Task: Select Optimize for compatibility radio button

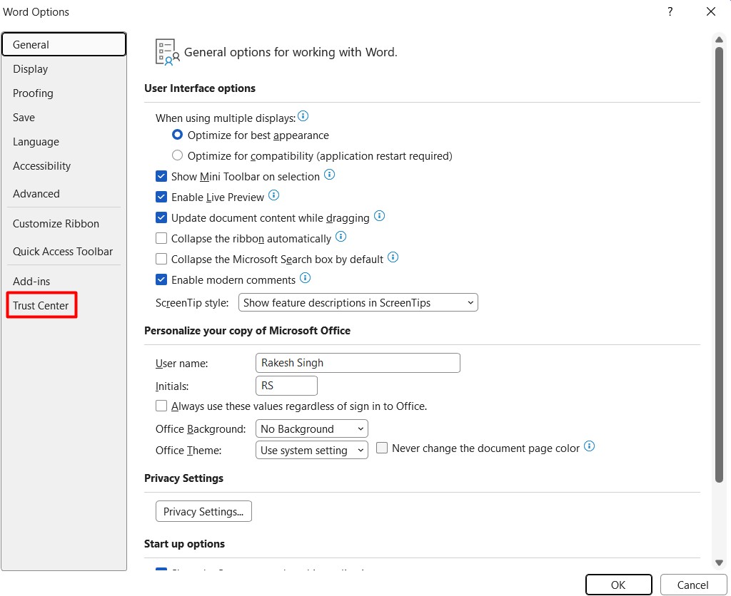Action: coord(177,155)
